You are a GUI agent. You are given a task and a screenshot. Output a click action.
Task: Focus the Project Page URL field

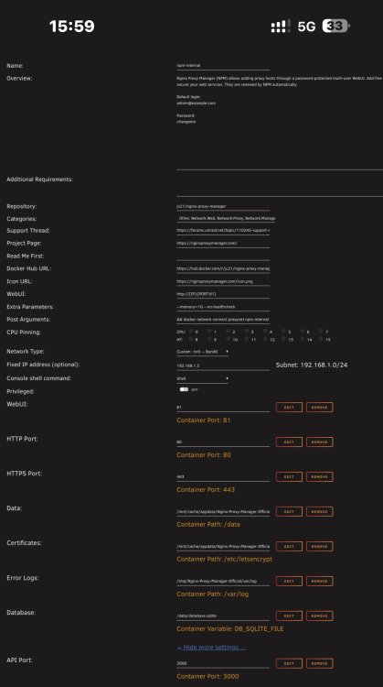click(223, 243)
